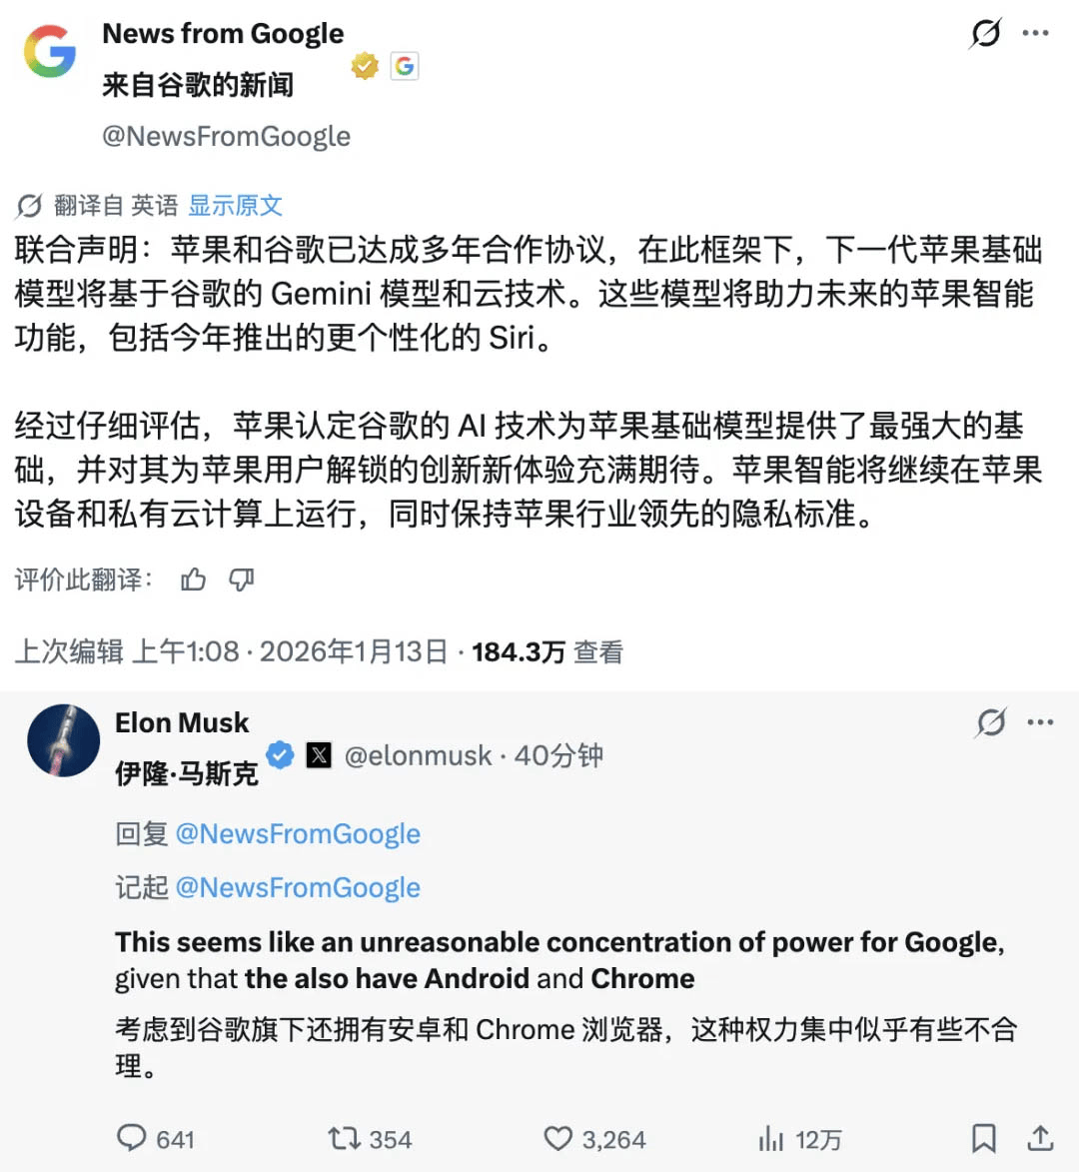The height and width of the screenshot is (1172, 1079).
Task: Open Grok actions on News from Google post
Action: [x=985, y=33]
